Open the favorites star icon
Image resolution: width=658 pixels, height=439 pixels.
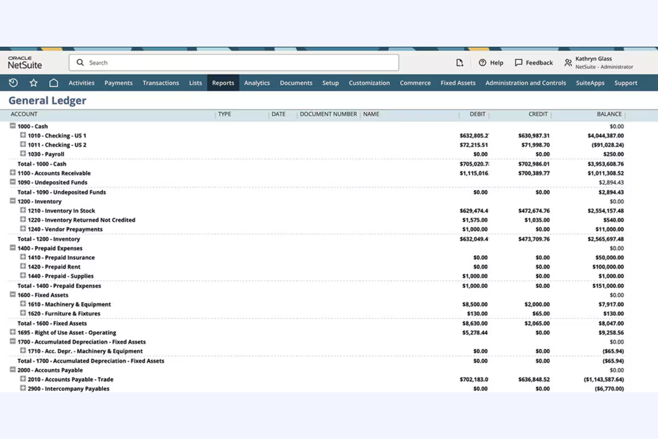coord(33,83)
